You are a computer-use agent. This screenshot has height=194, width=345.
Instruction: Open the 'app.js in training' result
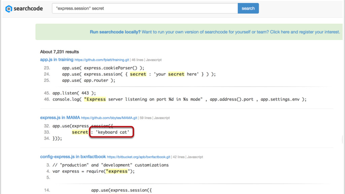tap(57, 60)
